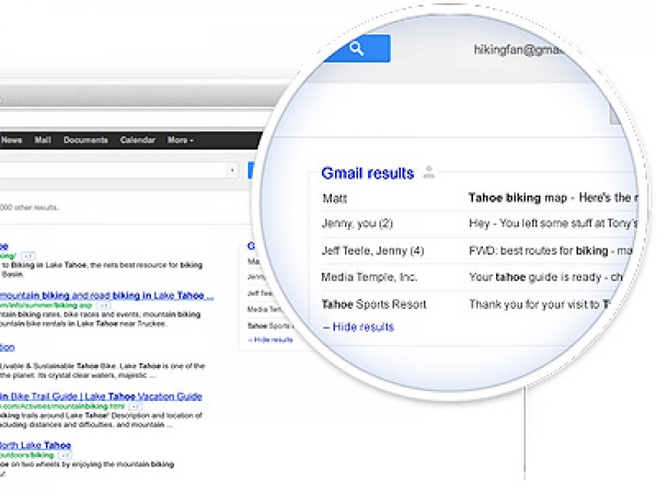Click into the search input field

point(113,170)
